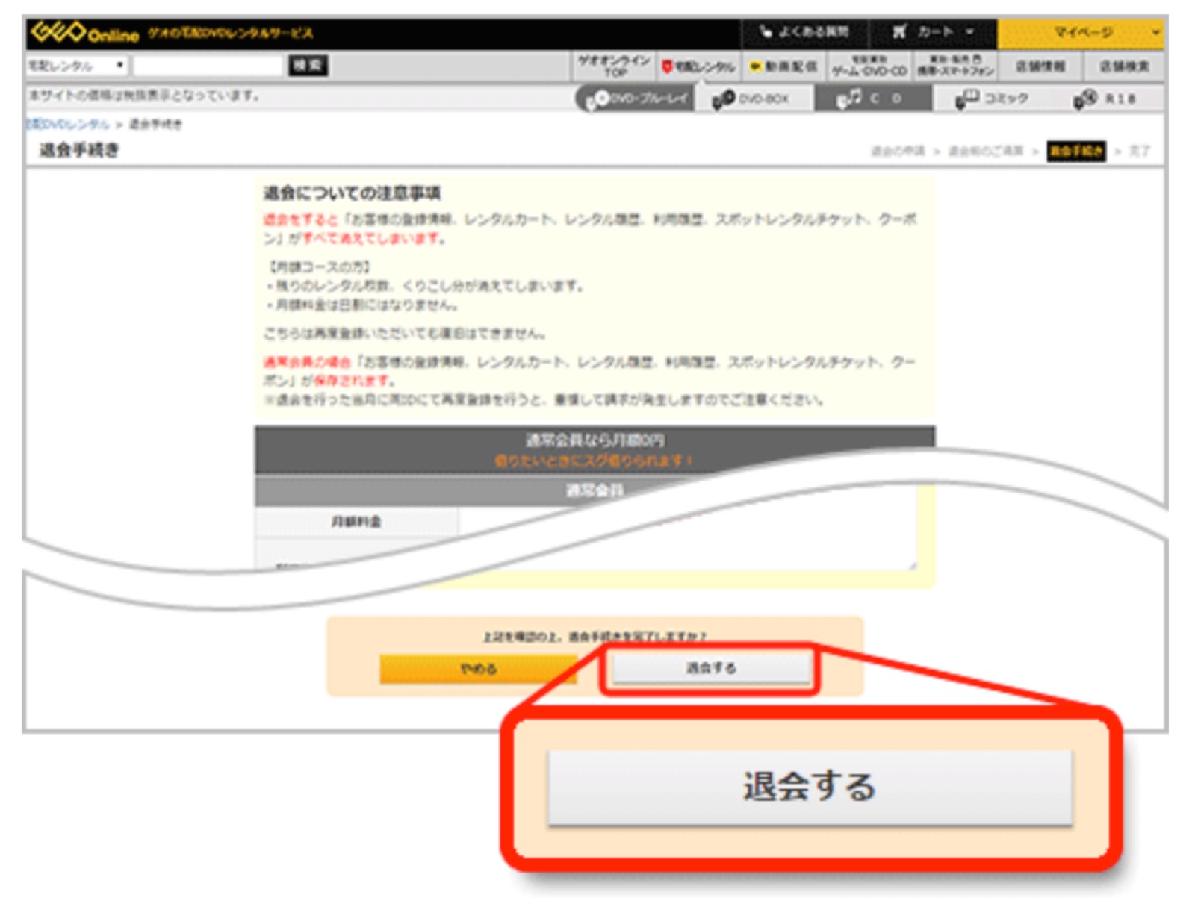Viewport: 1195px width, 898px height.
Task: Click the 宅配DVDレンタル breadcrumb link
Action: point(67,124)
